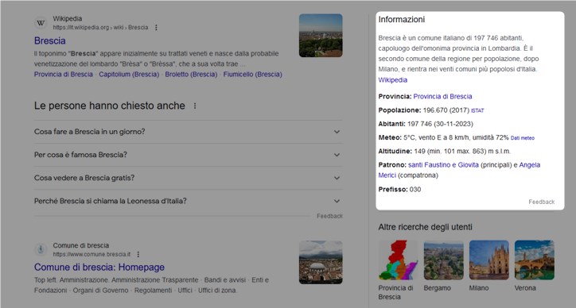Select the Provincia di Brescia map thumbnail
Viewport: 576px width, 308px height.
[399, 260]
